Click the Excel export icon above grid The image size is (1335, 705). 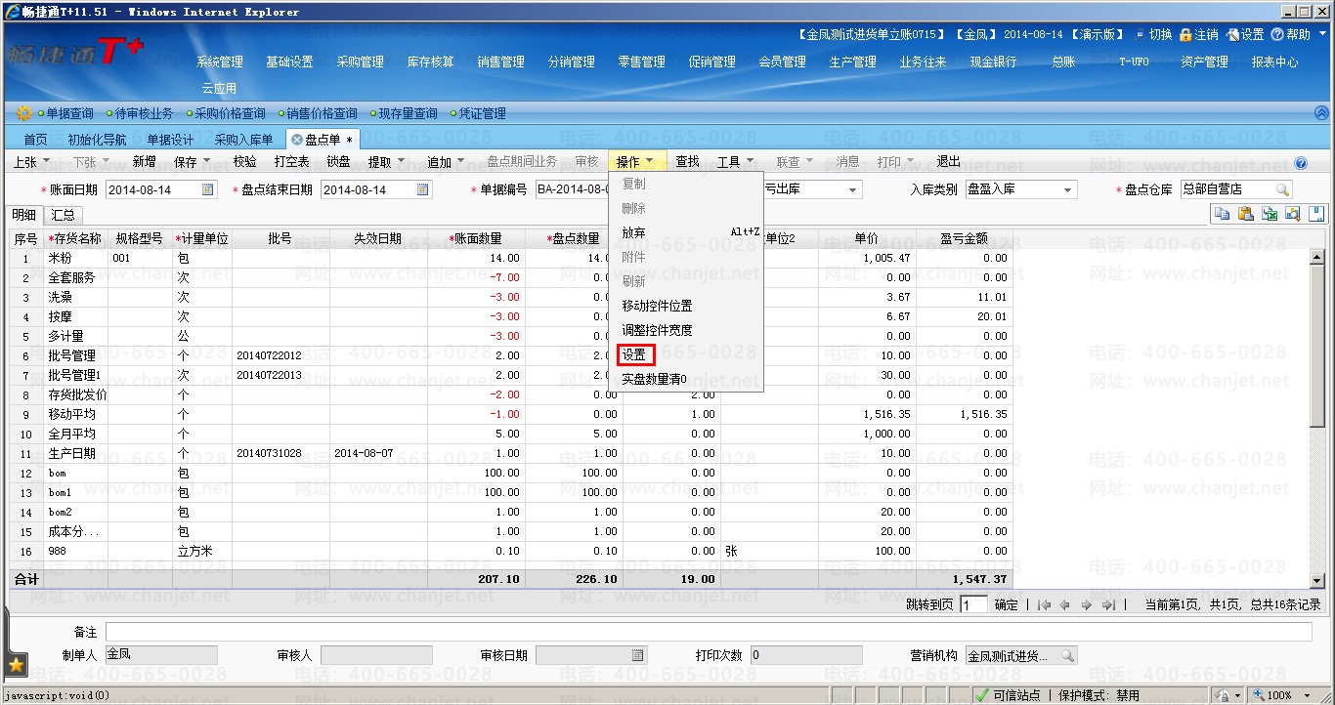[1270, 214]
